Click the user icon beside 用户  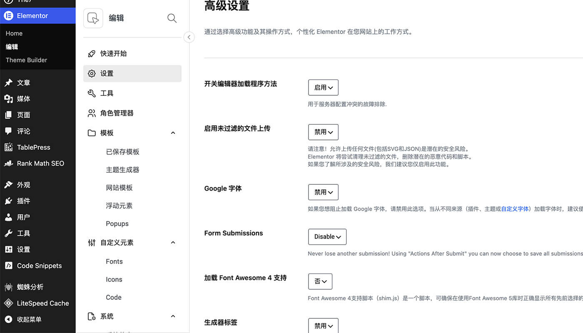[8, 217]
